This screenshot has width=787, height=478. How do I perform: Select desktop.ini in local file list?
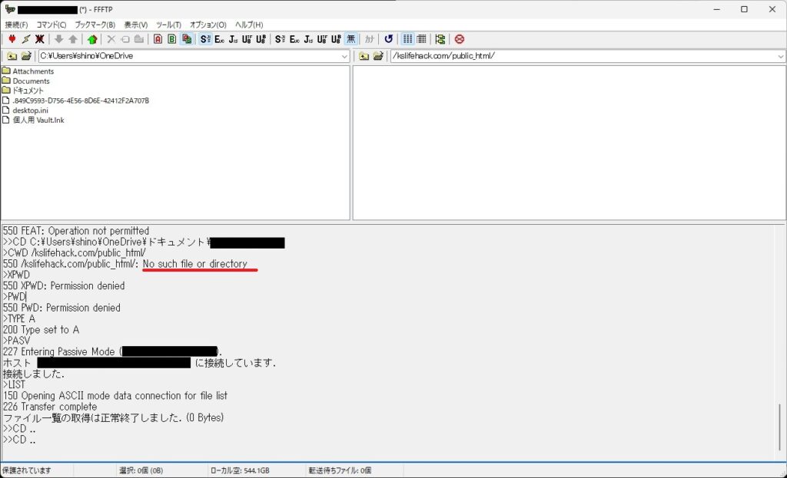[30, 110]
